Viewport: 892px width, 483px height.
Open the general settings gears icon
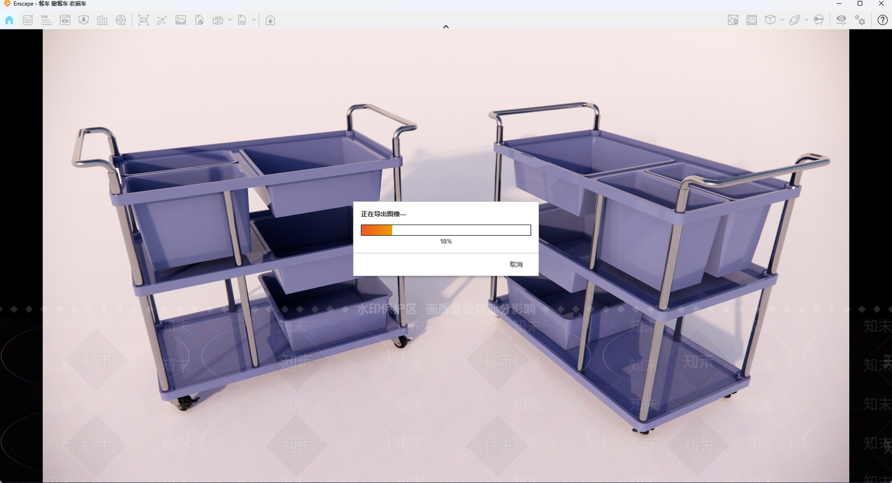pyautogui.click(x=860, y=20)
